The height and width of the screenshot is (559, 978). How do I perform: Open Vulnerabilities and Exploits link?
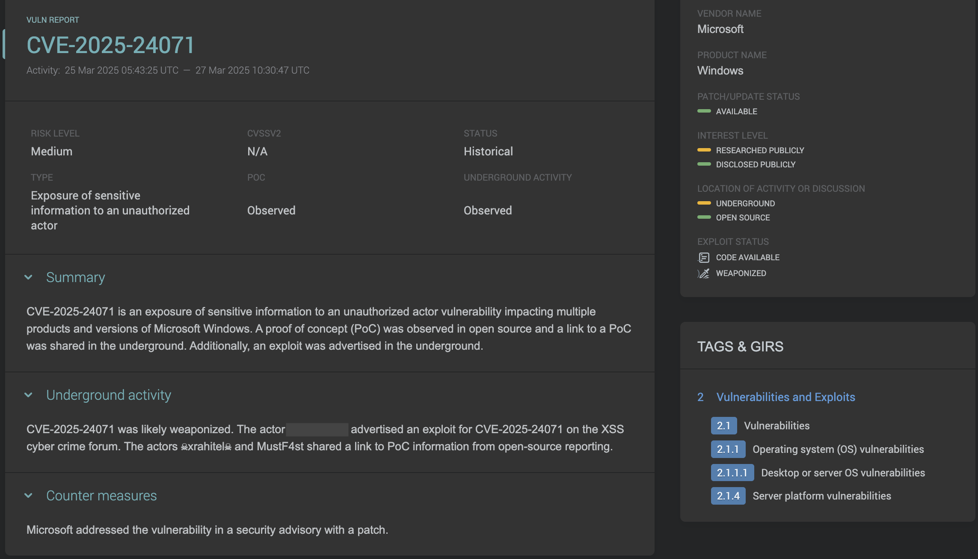pyautogui.click(x=785, y=397)
